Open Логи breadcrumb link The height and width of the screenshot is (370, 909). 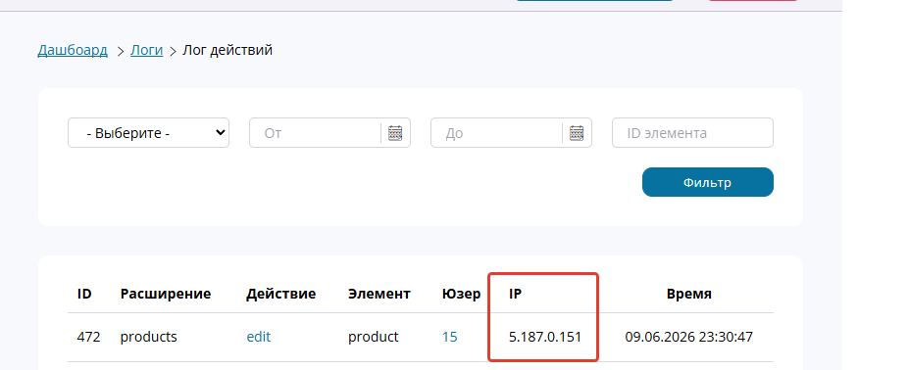[147, 50]
